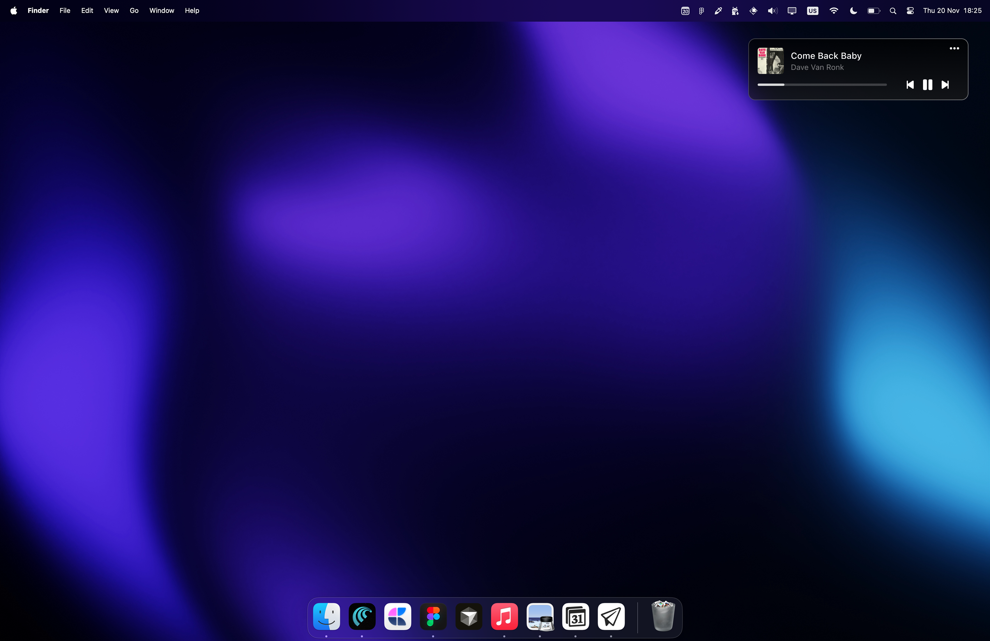
Task: Toggle Wi-Fi menu in menu bar
Action: pyautogui.click(x=834, y=11)
